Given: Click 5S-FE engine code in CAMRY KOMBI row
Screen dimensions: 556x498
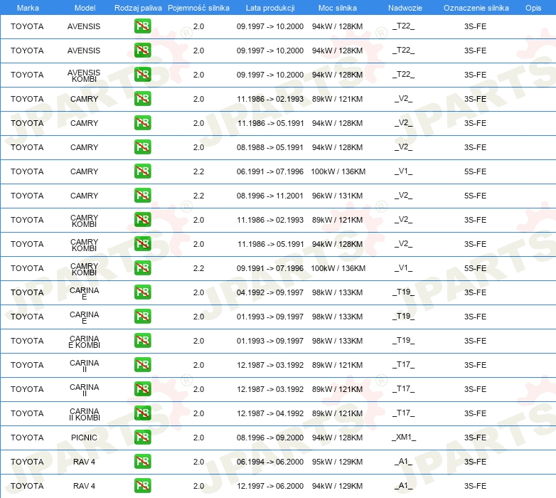Looking at the screenshot, I should coord(475,268).
